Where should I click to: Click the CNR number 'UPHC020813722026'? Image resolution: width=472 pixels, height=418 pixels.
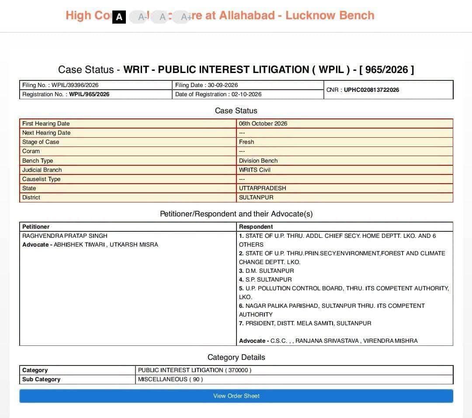coord(371,90)
